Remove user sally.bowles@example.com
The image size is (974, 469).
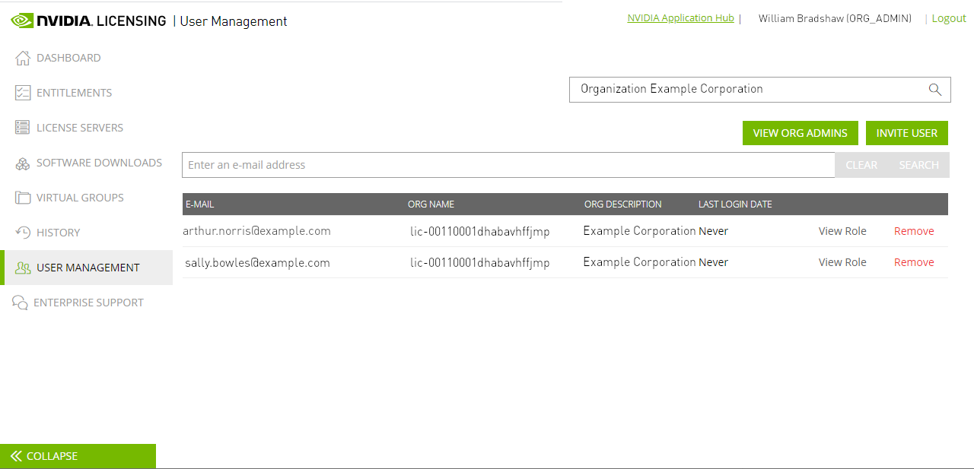click(x=913, y=261)
